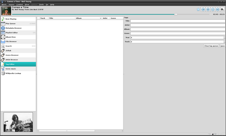226x136 pixels.
Task: Focus the Artist tag field
Action: tap(178, 25)
